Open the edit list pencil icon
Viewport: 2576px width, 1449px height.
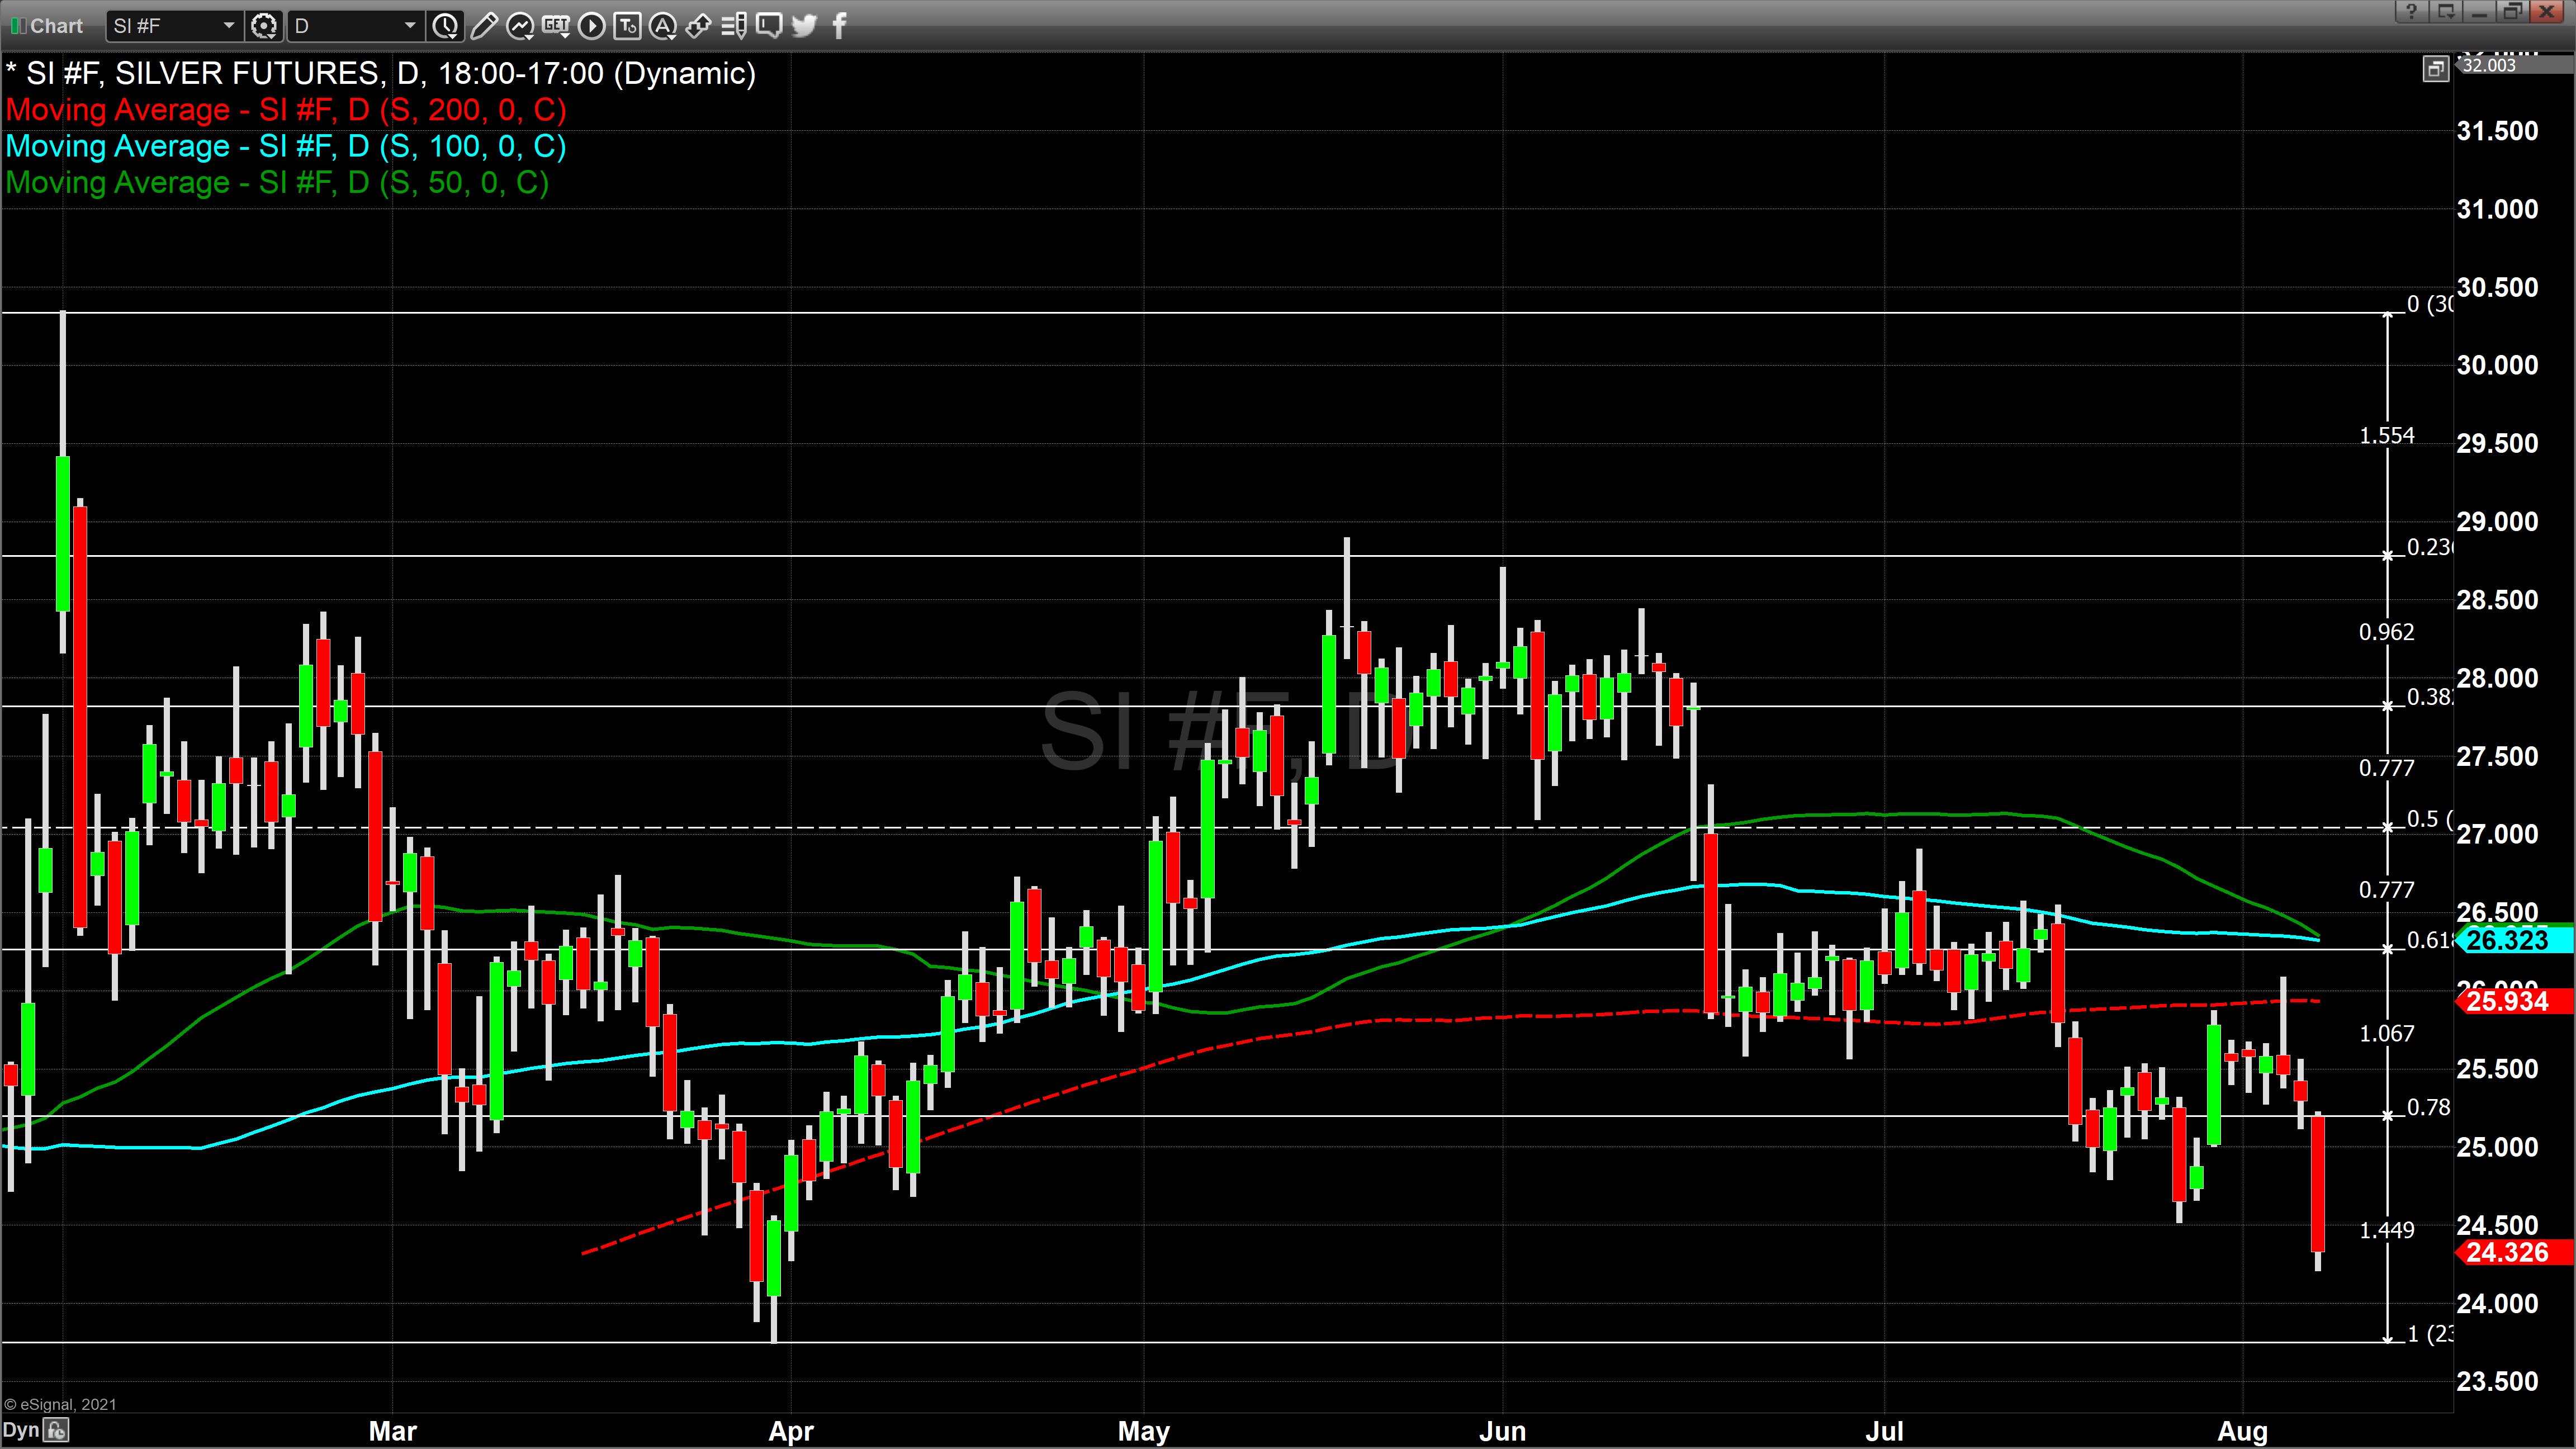pyautogui.click(x=734, y=26)
